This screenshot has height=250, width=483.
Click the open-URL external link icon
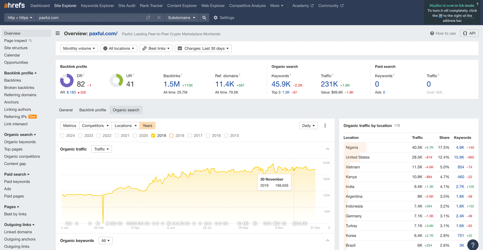[148, 18]
